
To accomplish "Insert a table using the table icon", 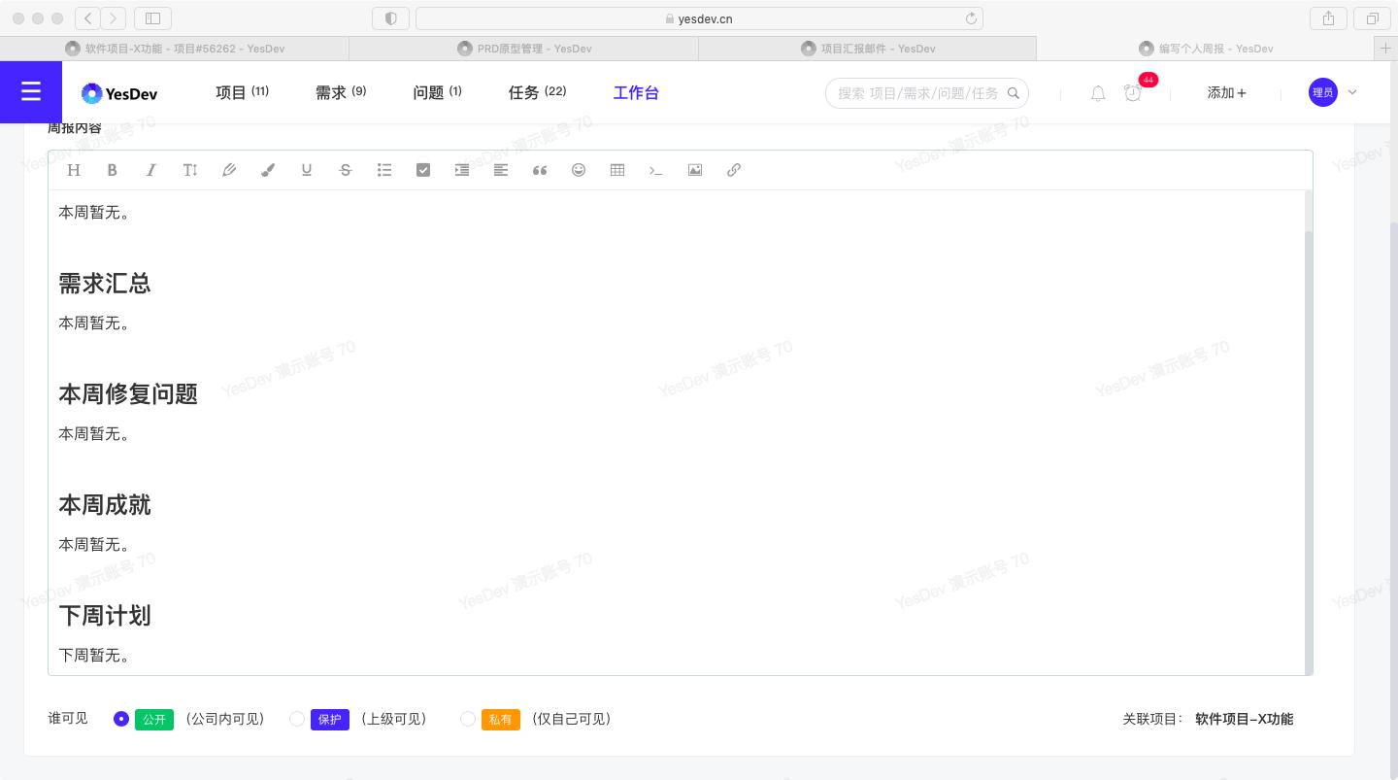I will click(x=617, y=170).
